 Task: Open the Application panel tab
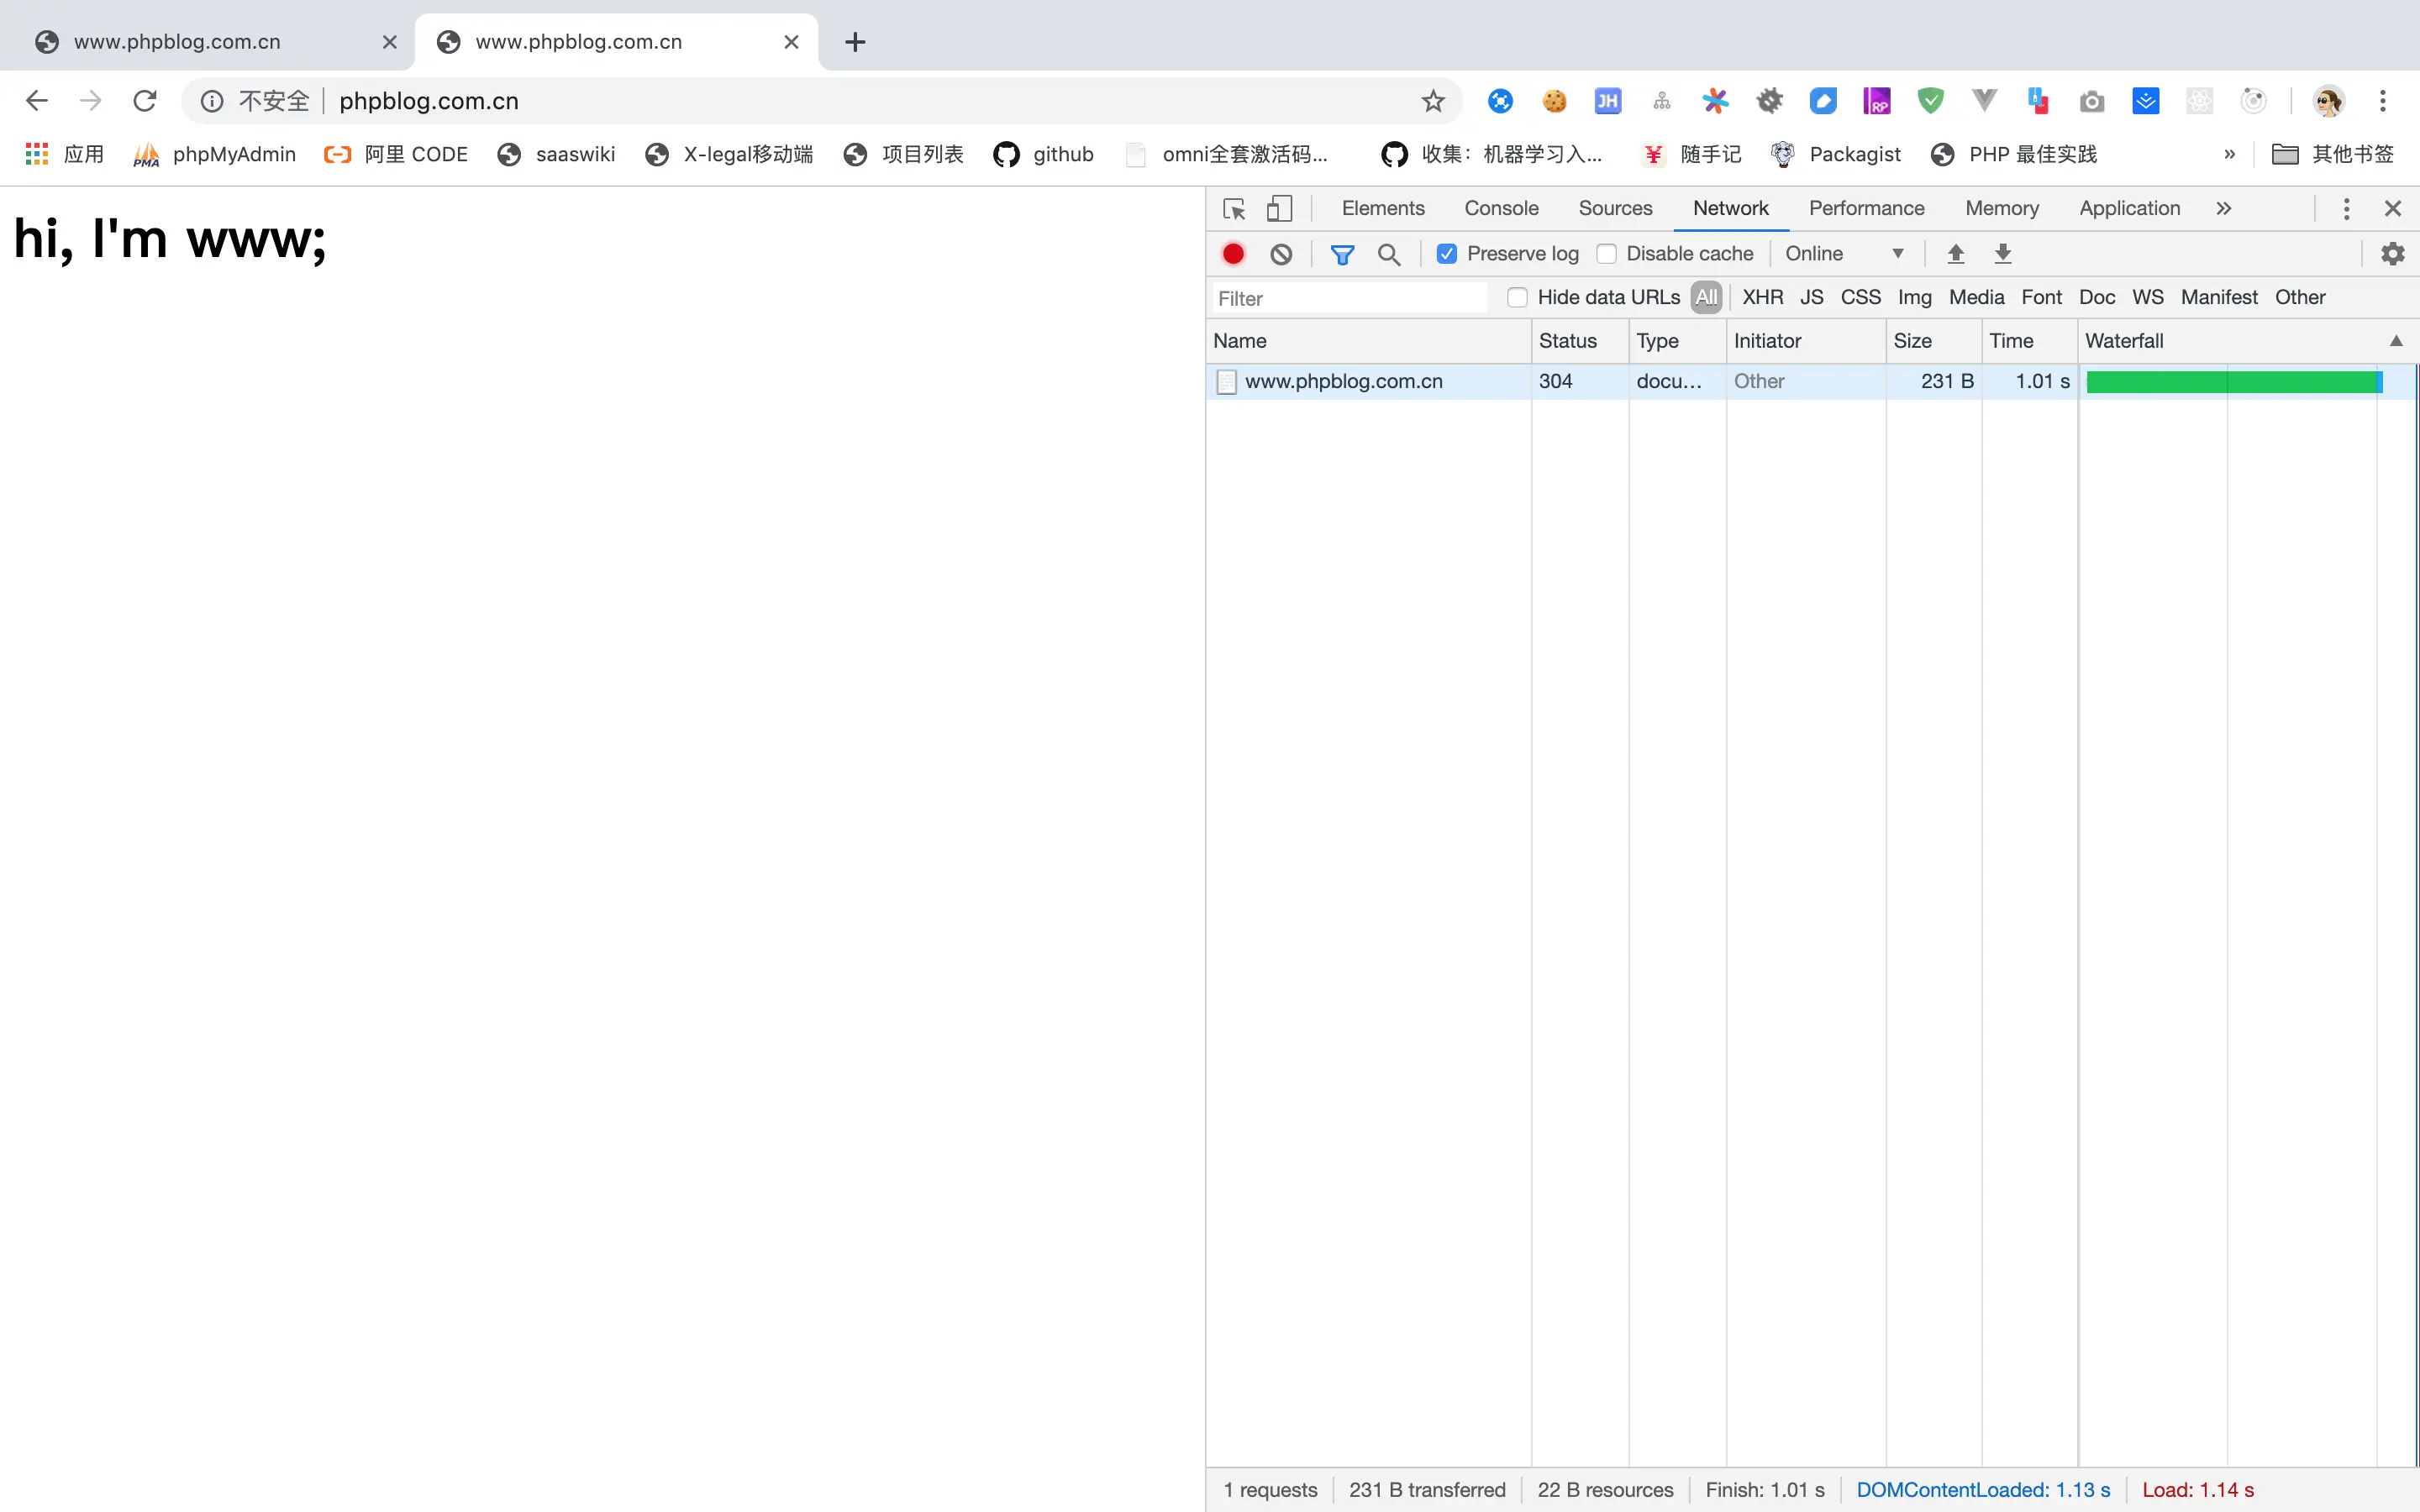[2129, 208]
